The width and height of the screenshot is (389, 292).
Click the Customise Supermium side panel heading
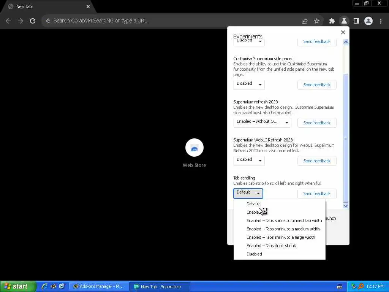click(x=263, y=59)
